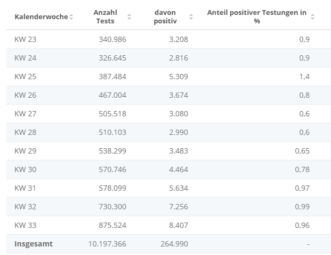Click the KW 25 row label
This screenshot has width=331, height=255.
point(25,76)
